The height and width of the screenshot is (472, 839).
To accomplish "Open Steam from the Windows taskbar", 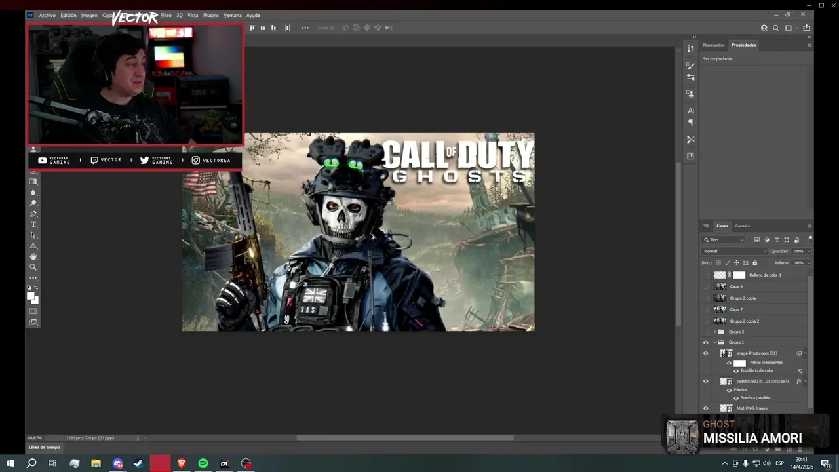I will click(139, 463).
